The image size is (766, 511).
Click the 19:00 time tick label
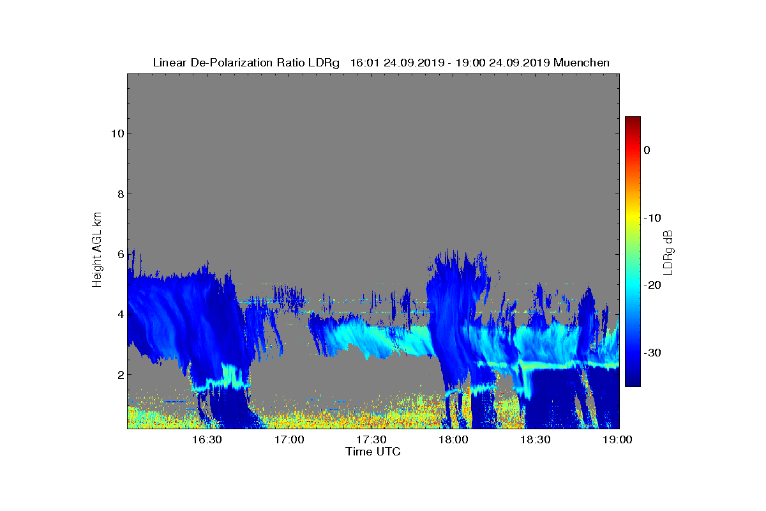click(x=617, y=439)
